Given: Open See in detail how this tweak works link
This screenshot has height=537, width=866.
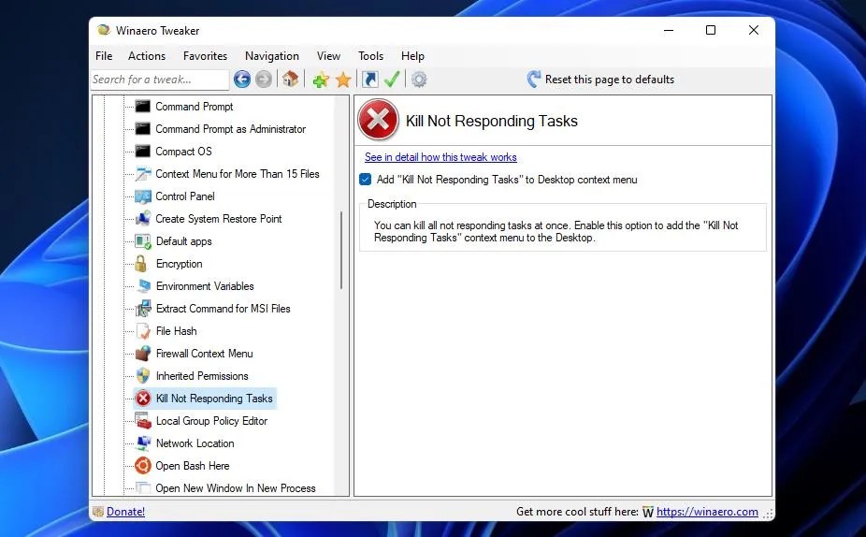Looking at the screenshot, I should coord(440,157).
